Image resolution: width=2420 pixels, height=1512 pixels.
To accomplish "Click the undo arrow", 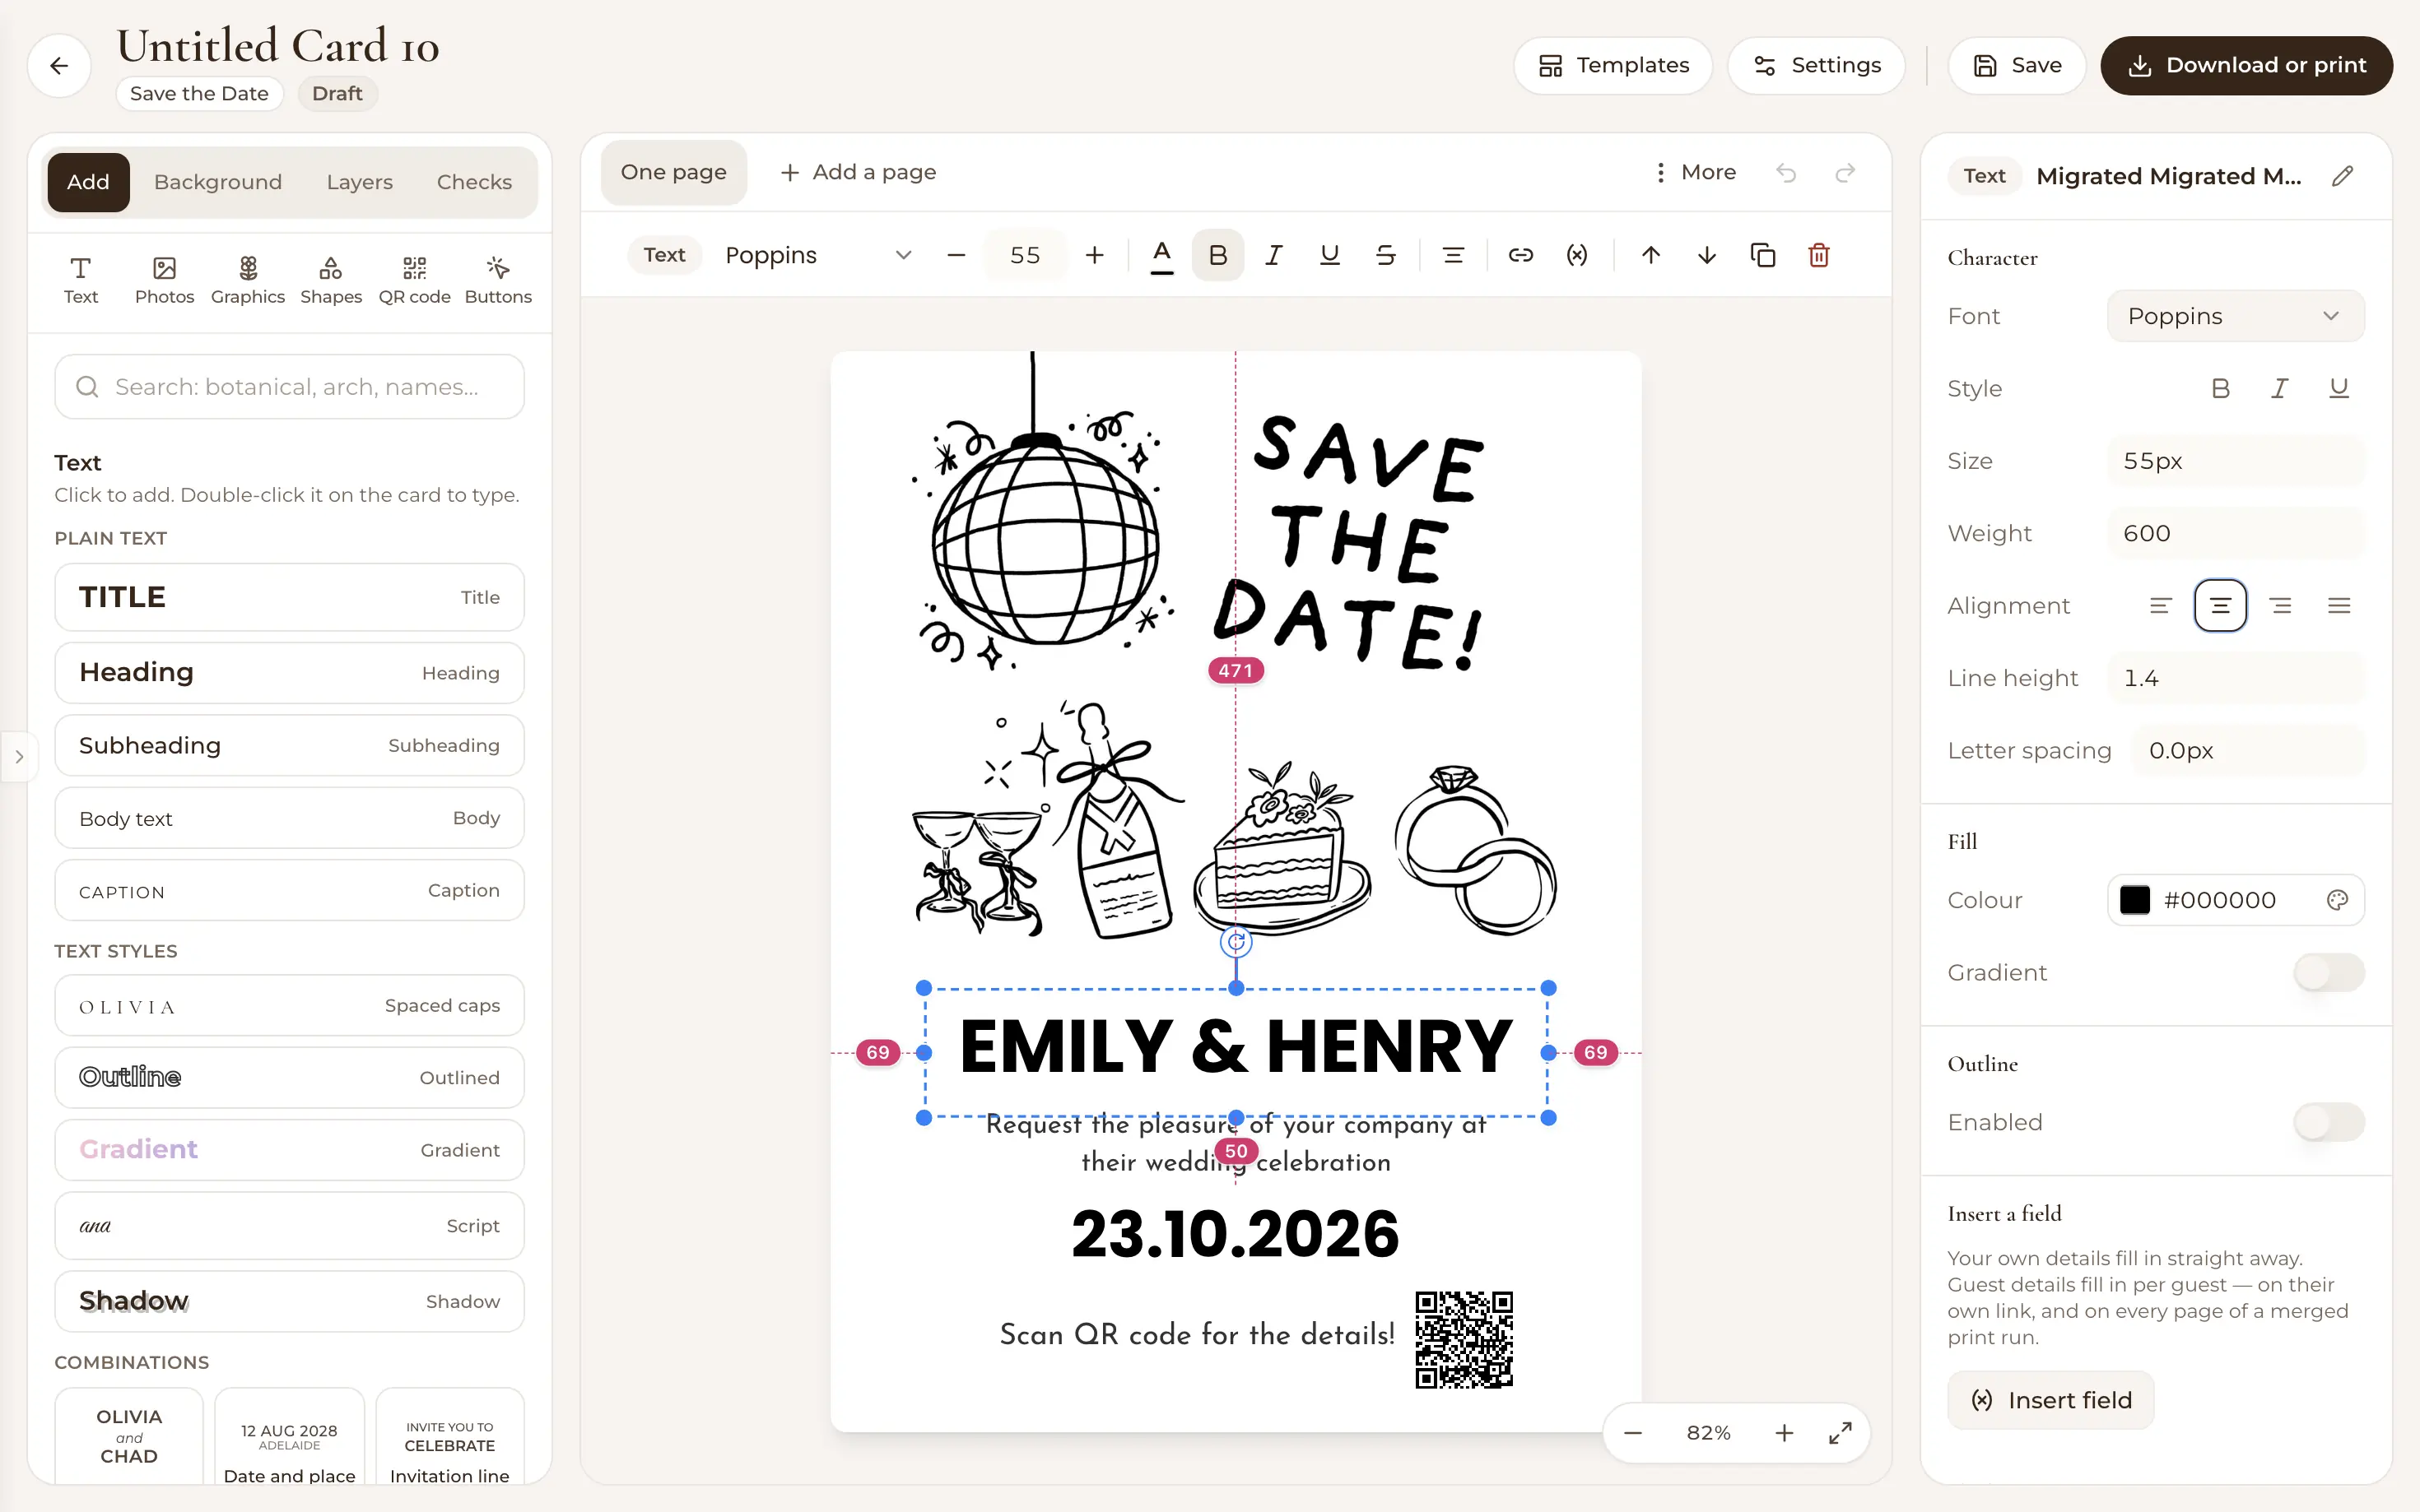I will (1785, 173).
